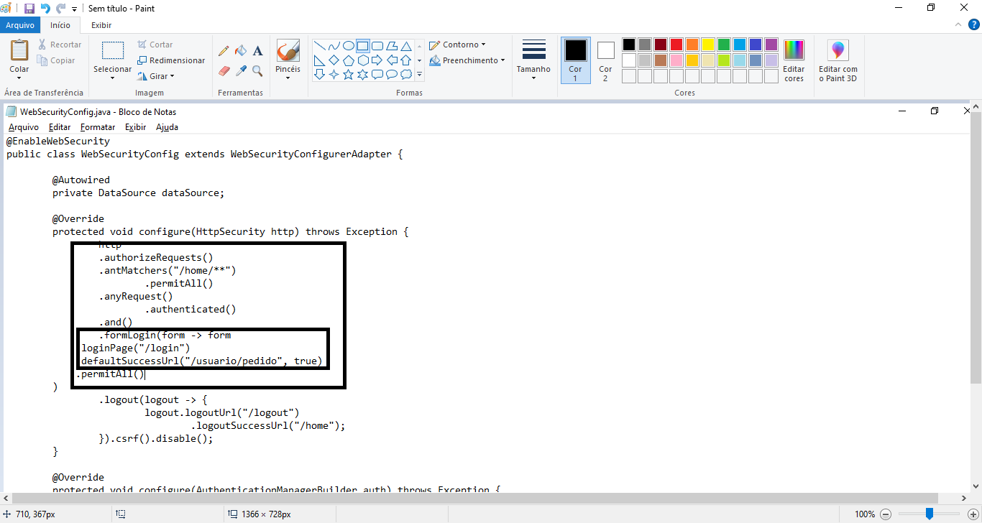This screenshot has width=982, height=523.
Task: Choose the Right triangle shape
Action: (320, 60)
